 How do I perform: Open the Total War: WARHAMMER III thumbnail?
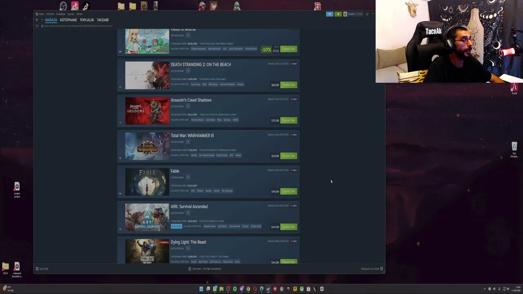coord(147,146)
